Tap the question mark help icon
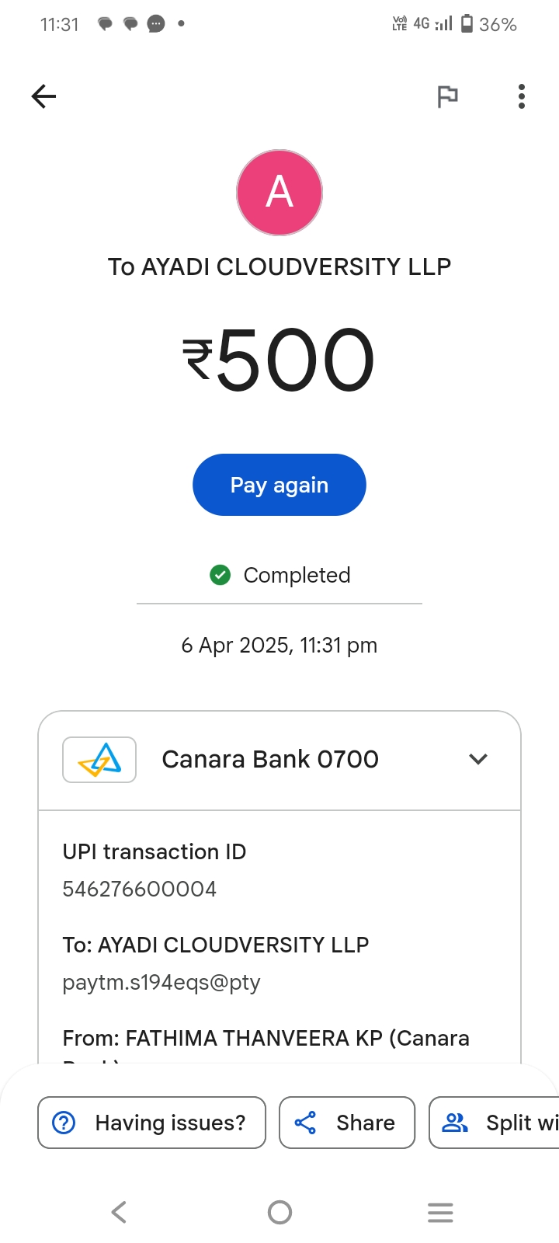 [64, 1123]
